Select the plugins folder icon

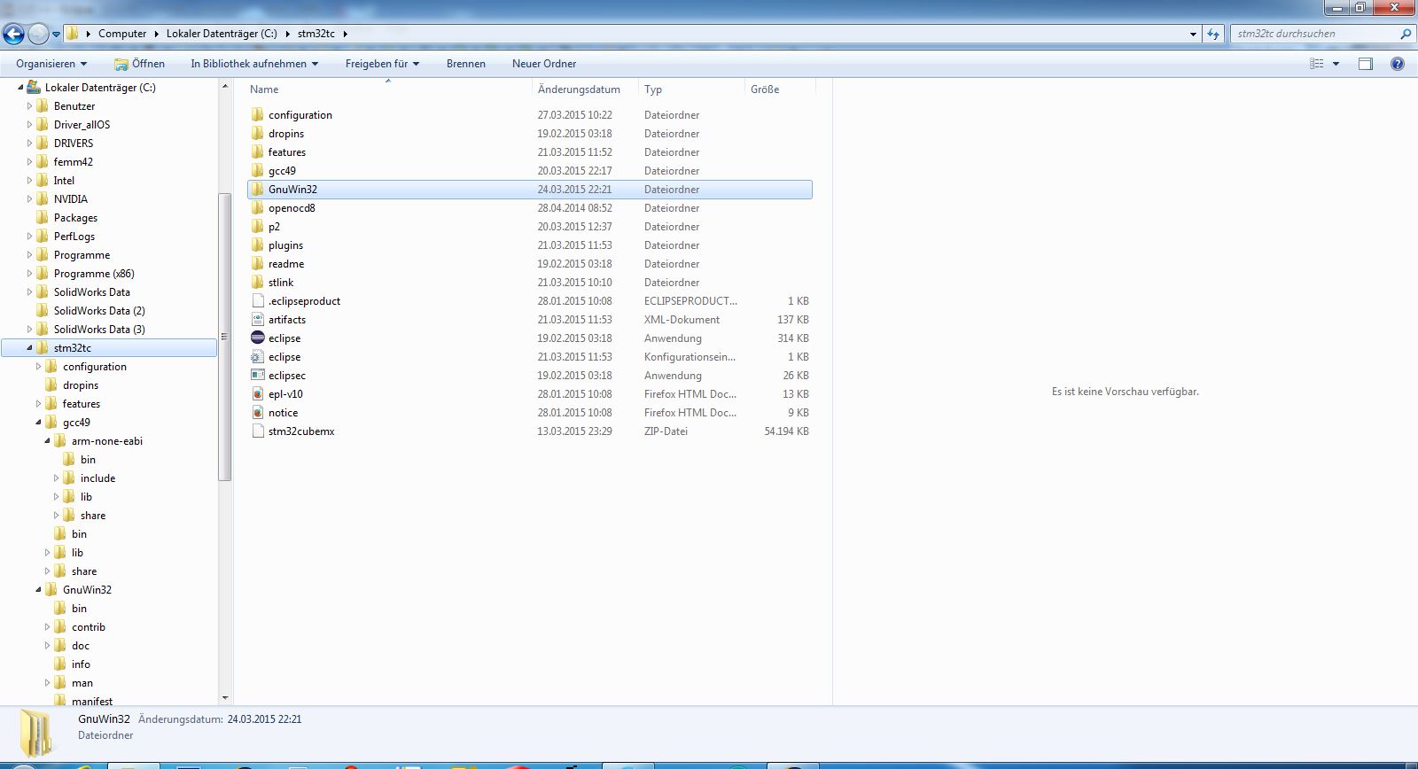258,245
